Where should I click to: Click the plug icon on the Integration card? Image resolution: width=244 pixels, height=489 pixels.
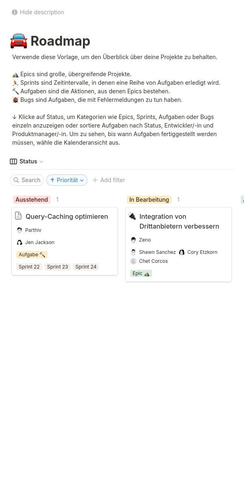point(132,216)
